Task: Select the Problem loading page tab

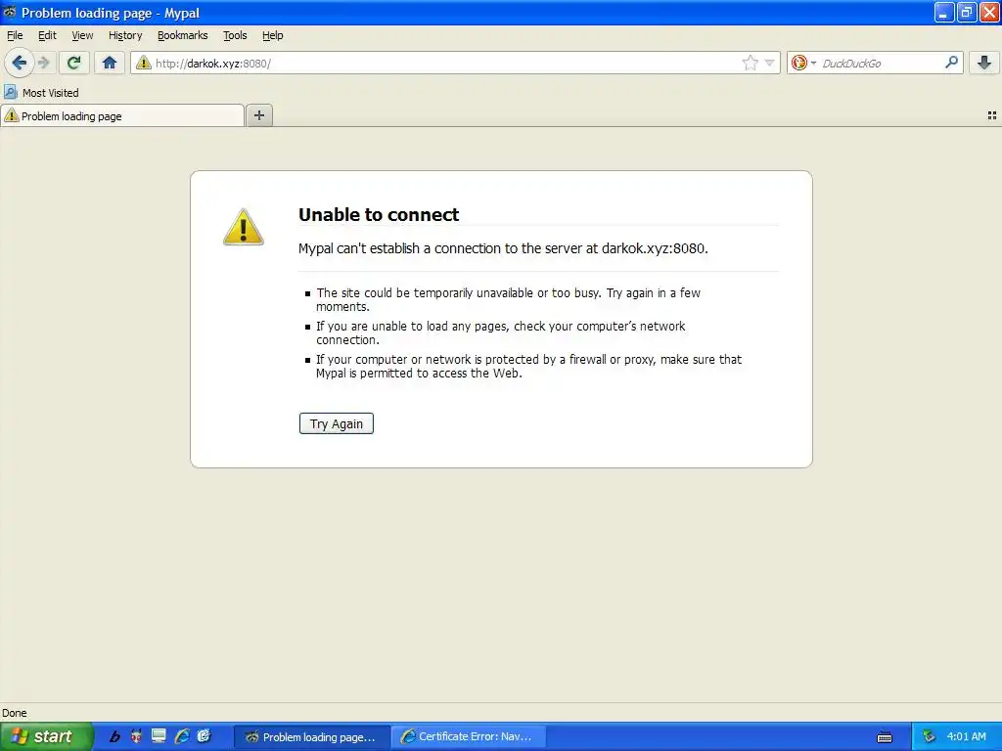Action: (122, 115)
